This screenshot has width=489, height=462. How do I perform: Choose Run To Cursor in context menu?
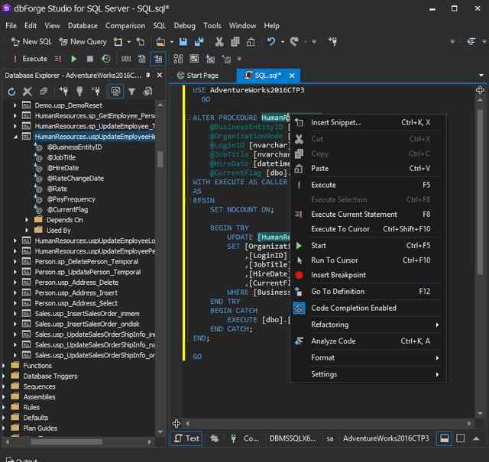pos(368,260)
